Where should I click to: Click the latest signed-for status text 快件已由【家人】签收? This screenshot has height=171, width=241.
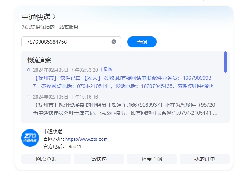125,82
